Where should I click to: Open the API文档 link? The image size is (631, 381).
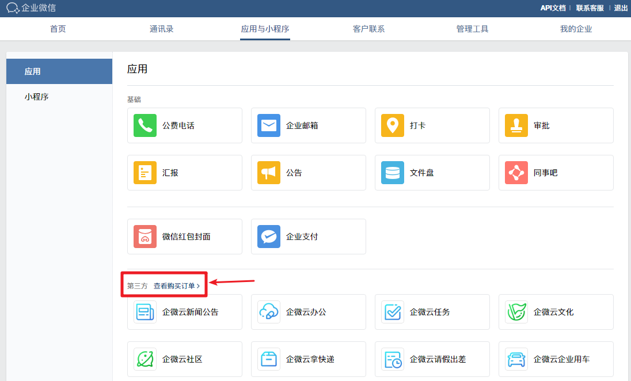pyautogui.click(x=553, y=8)
